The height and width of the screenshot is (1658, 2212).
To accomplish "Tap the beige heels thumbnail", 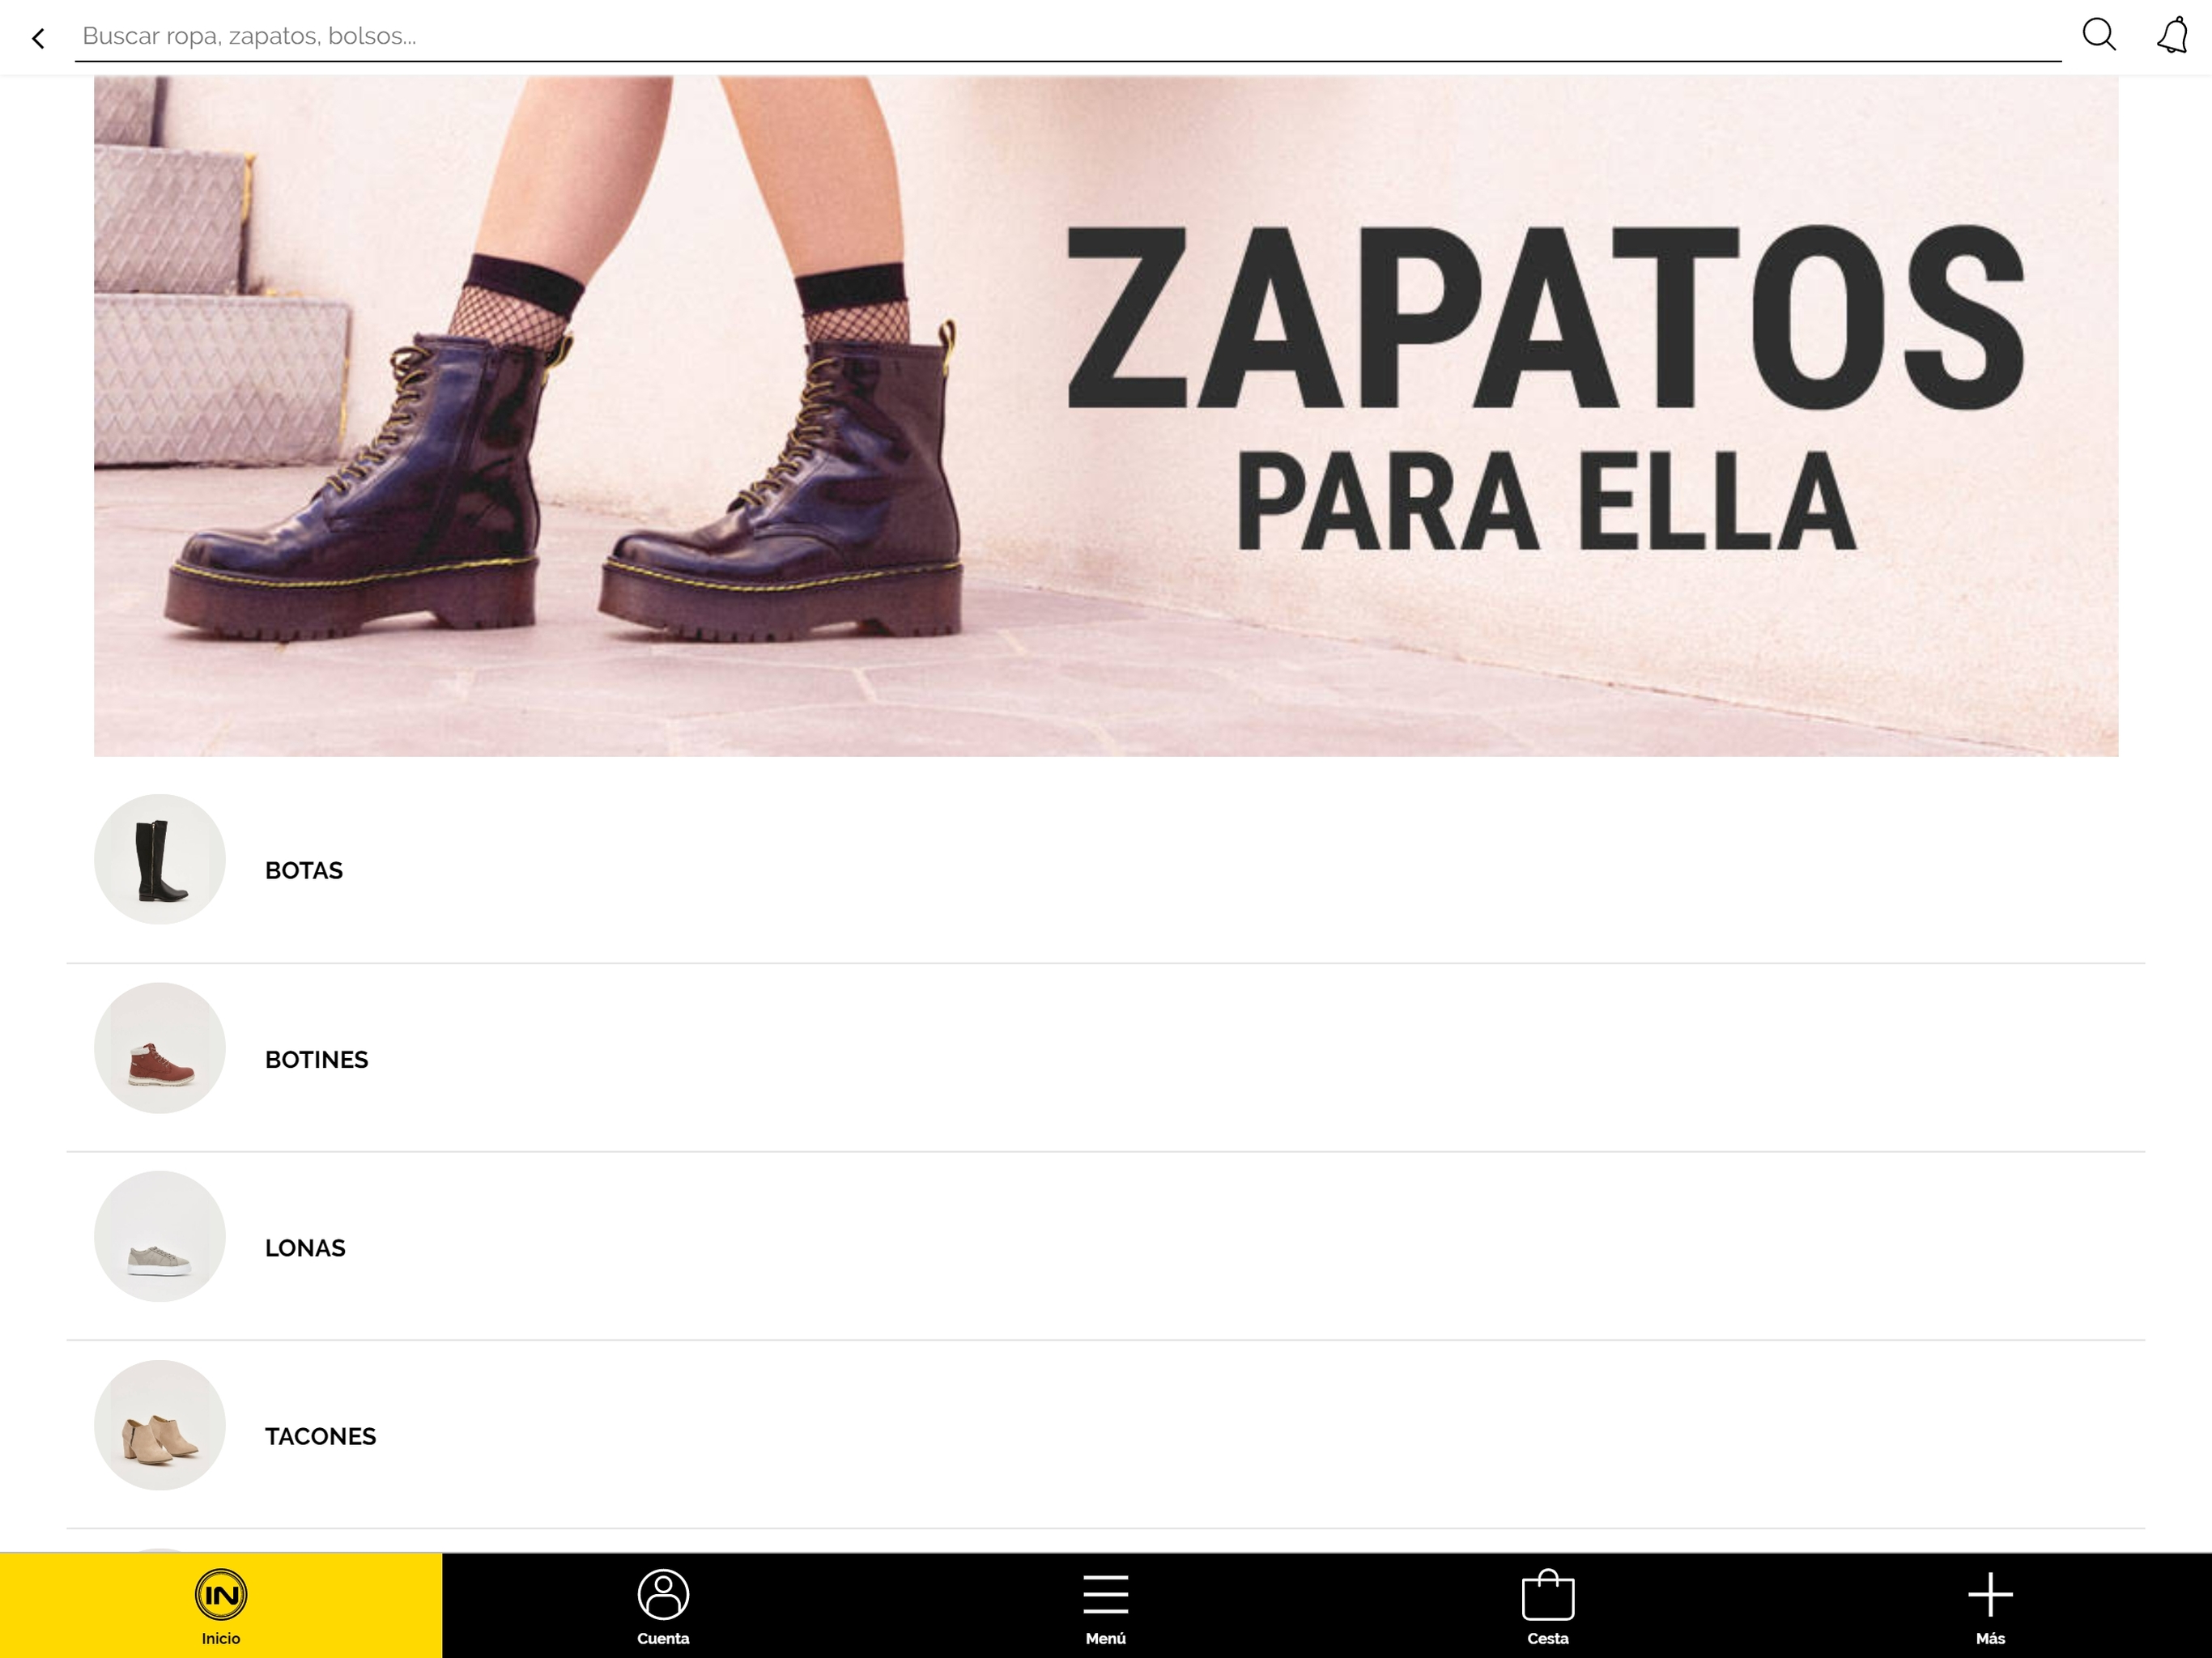I will 160,1425.
